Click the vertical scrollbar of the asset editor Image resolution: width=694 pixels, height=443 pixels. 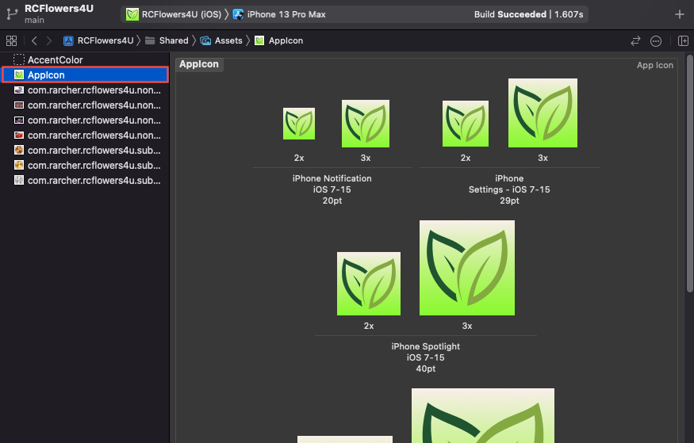click(x=689, y=174)
